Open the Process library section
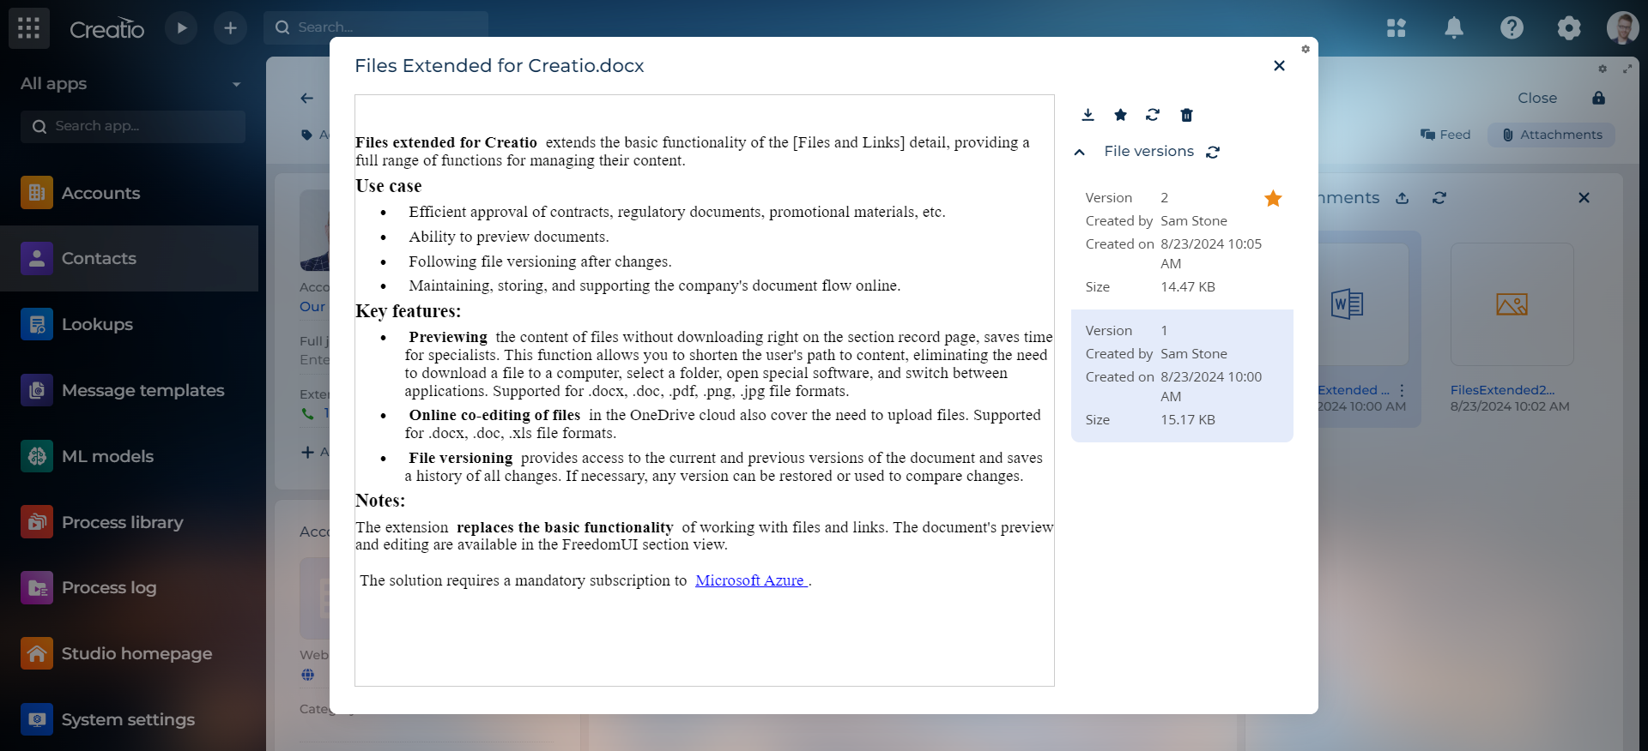Image resolution: width=1648 pixels, height=751 pixels. click(x=122, y=522)
